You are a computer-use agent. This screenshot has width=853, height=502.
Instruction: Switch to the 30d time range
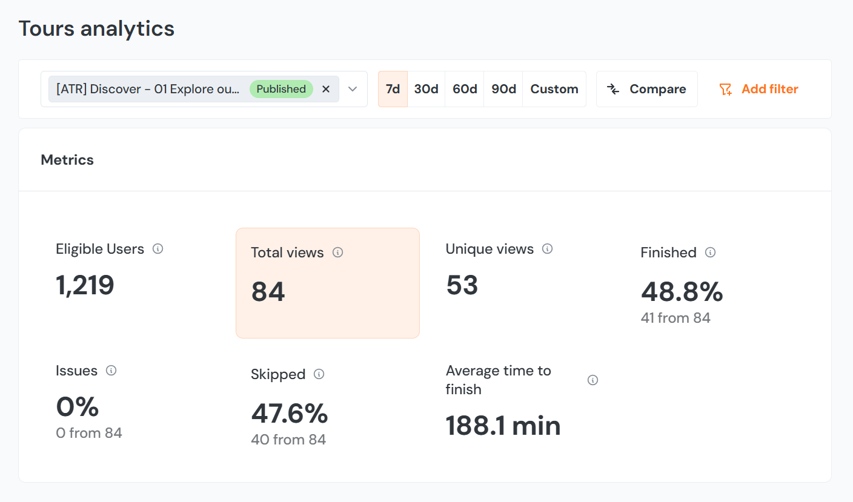click(x=426, y=89)
